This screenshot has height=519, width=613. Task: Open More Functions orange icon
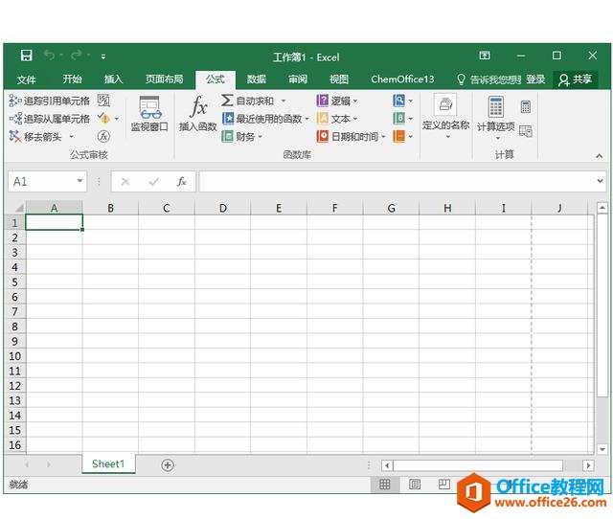[398, 136]
